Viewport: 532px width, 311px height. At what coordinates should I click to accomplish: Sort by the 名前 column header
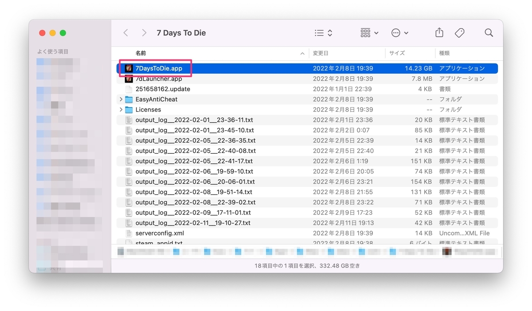click(141, 53)
